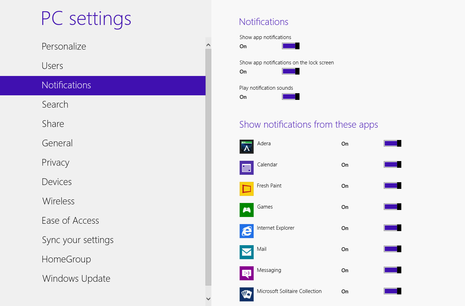The height and width of the screenshot is (306, 465).
Task: Click the Fresh Paint name label
Action: 269,186
